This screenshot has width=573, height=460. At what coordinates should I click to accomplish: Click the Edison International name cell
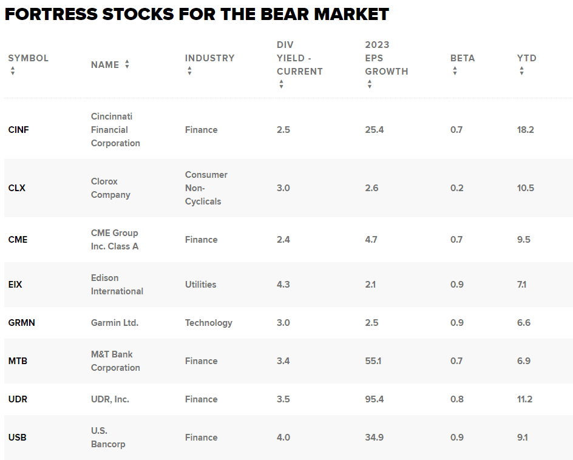[x=117, y=285]
